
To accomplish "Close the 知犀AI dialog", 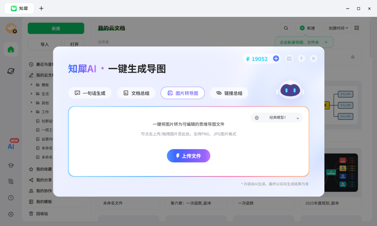I will (313, 58).
